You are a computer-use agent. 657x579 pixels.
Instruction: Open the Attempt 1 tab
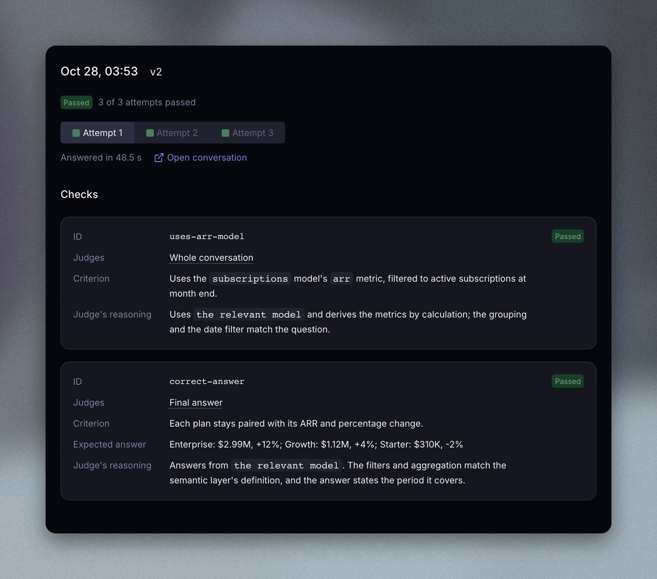[x=97, y=133]
